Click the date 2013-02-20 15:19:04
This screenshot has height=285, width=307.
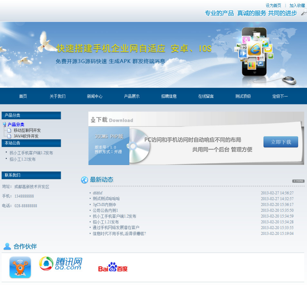pos(277,233)
